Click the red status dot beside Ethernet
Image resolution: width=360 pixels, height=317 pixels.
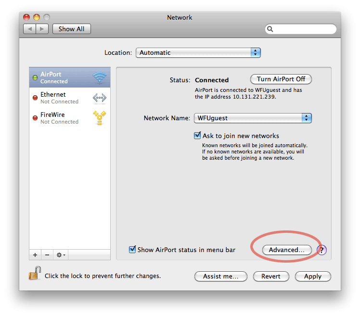(35, 98)
